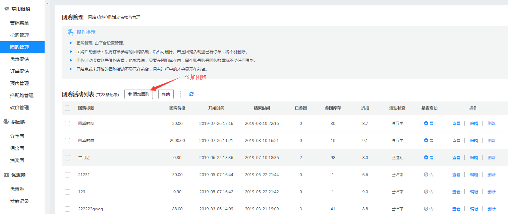Go to 砍价管理 in the sidebar
The height and width of the screenshot is (214, 508).
click(x=19, y=108)
